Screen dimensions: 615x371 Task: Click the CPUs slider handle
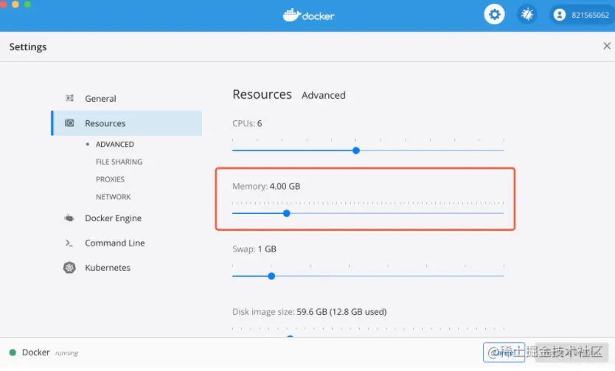click(355, 150)
